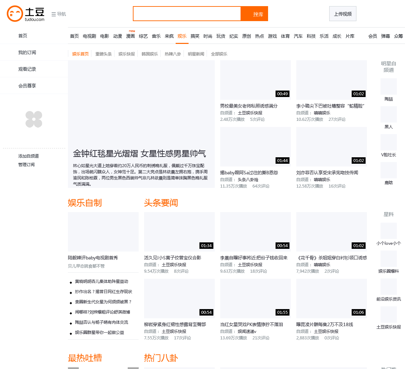Click the 上传视频 upload button
The width and height of the screenshot is (405, 369).
(x=343, y=14)
